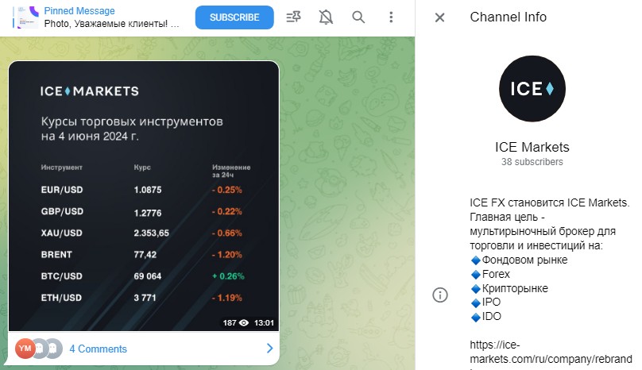Open the 4 Comments thread
This screenshot has width=642, height=370.
[98, 349]
